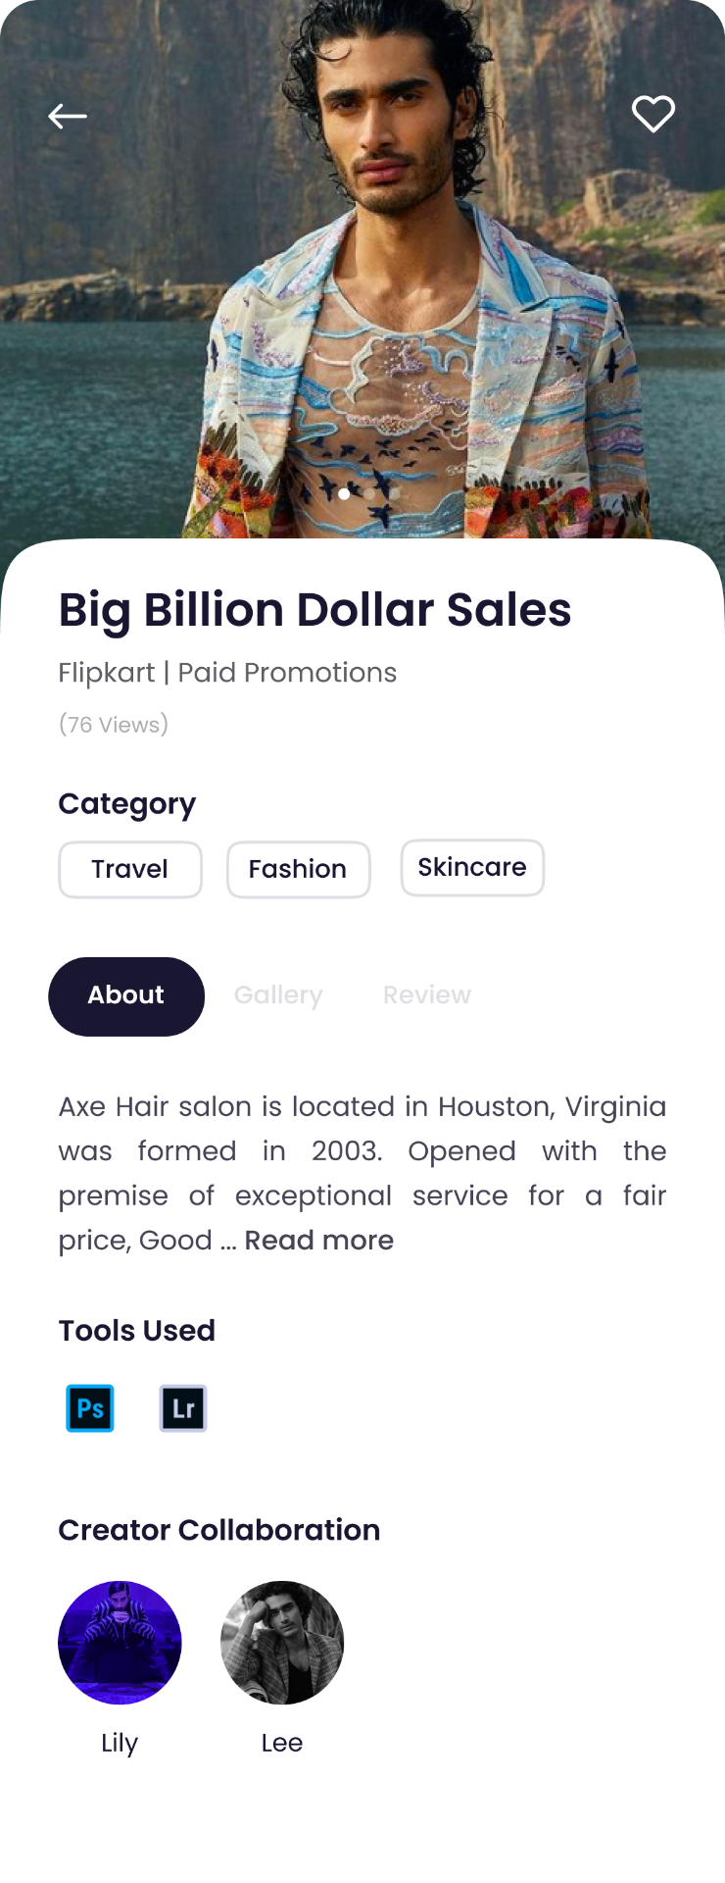This screenshot has height=1883, width=725.
Task: Tap the Lily name label
Action: tap(120, 1744)
